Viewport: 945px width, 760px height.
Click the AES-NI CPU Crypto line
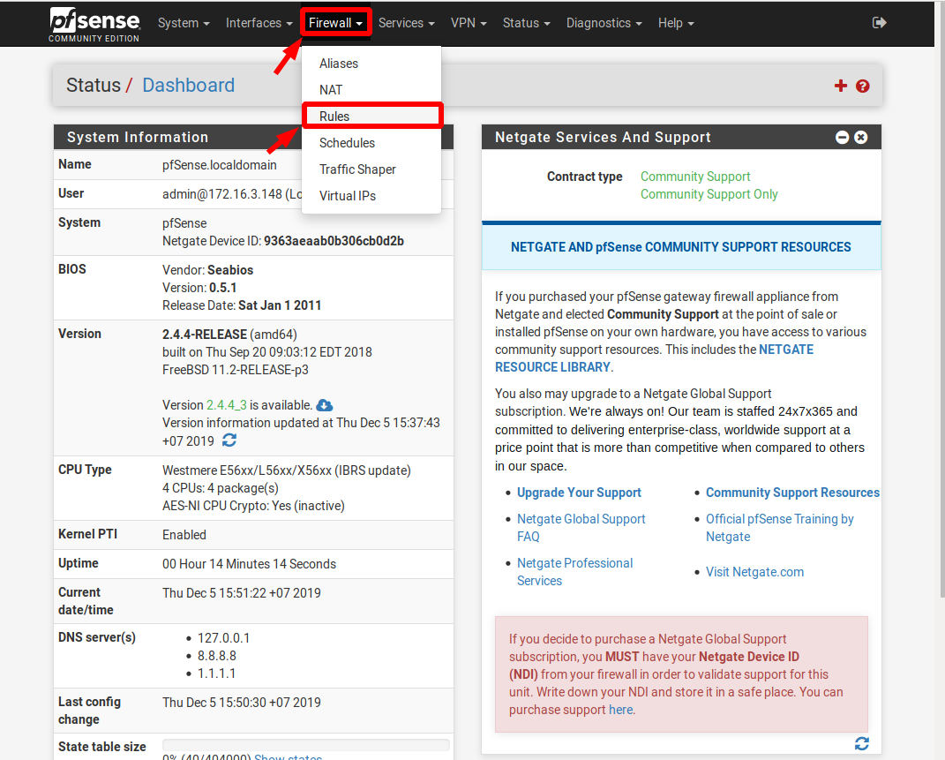pyautogui.click(x=253, y=506)
